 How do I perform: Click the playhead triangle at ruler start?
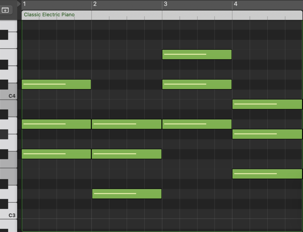click(x=19, y=4)
